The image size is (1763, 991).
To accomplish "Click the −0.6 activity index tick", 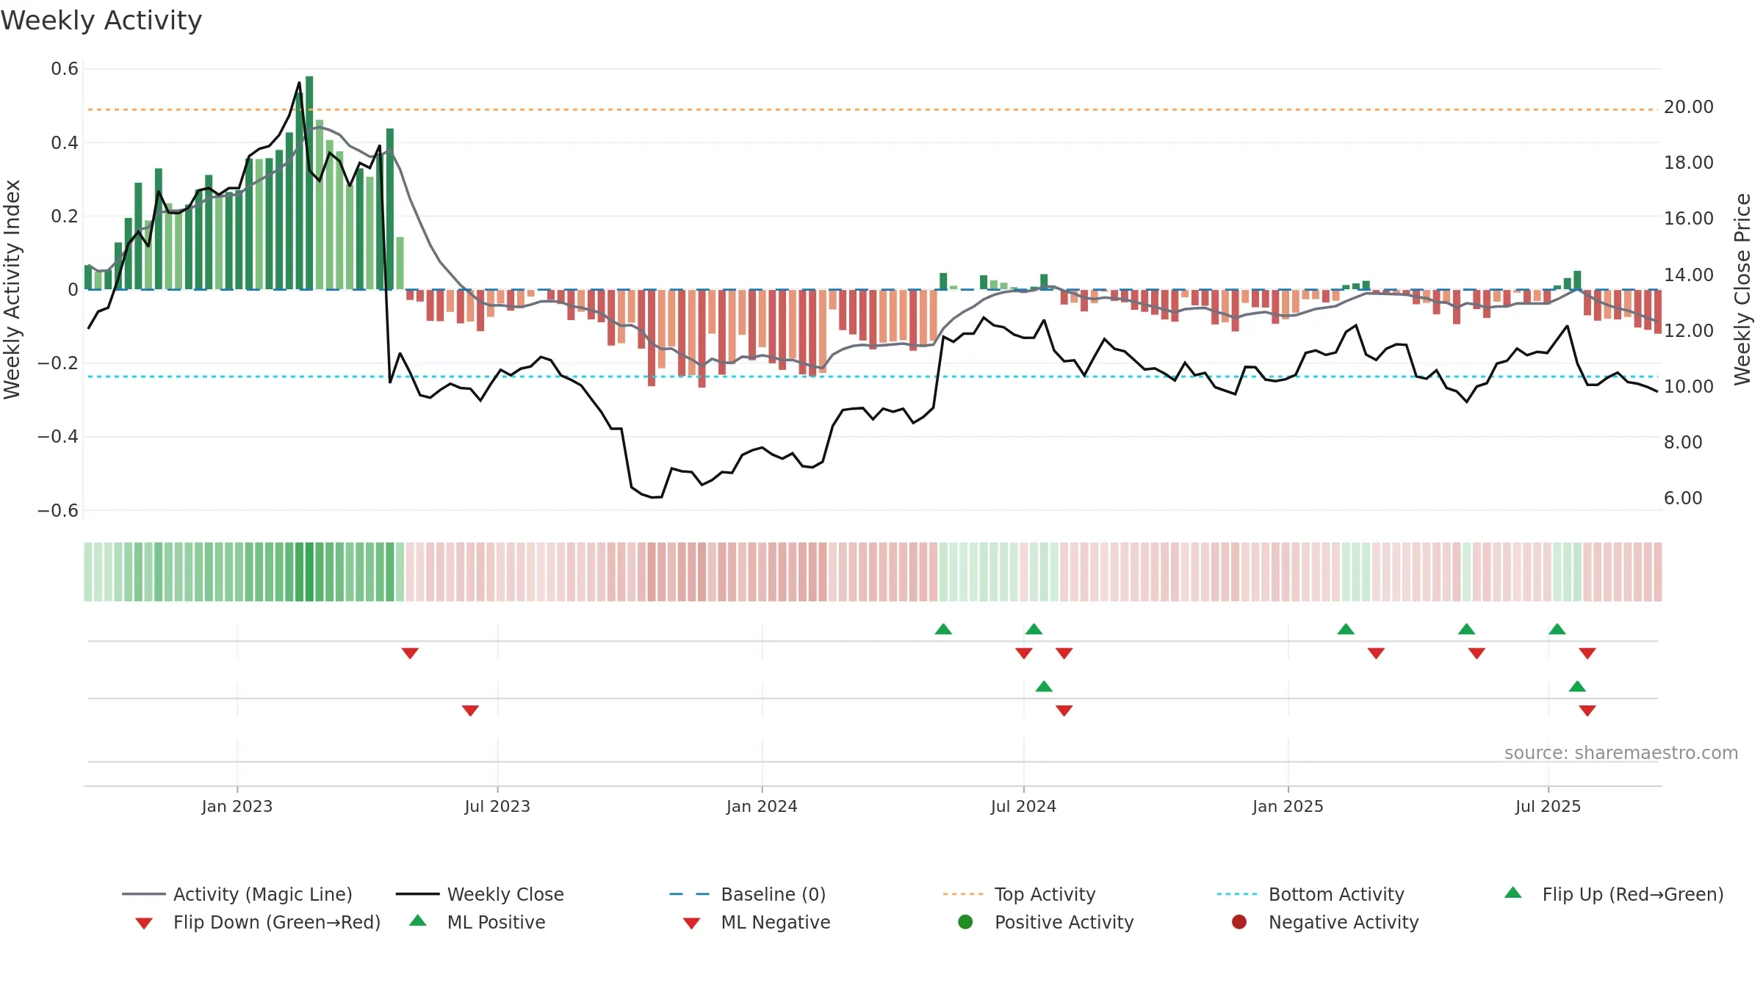I will coord(58,510).
